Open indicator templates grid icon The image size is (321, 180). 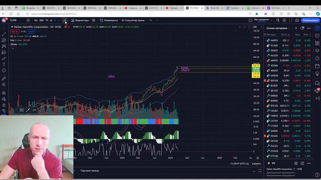pyautogui.click(x=94, y=20)
